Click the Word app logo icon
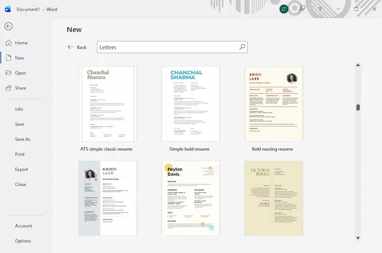Viewport: 382px width, 253px height. [8, 9]
